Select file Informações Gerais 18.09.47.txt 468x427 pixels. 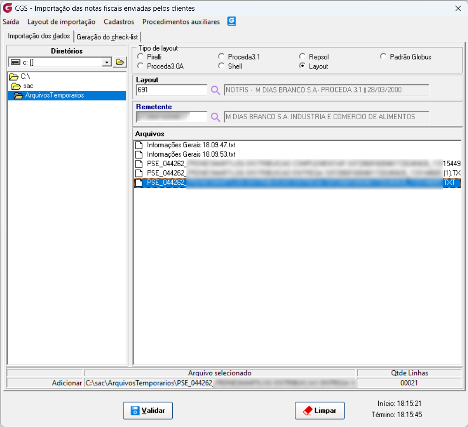[191, 145]
